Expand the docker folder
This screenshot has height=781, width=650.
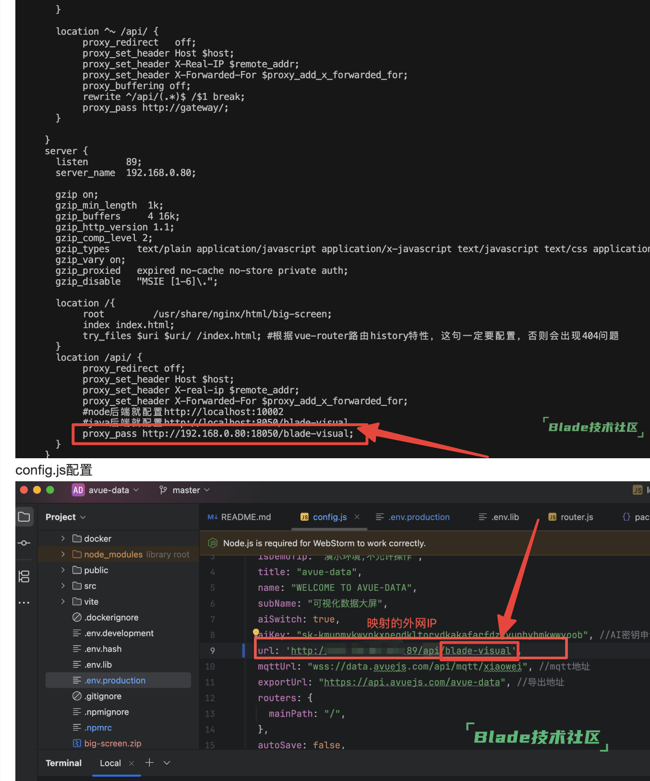[x=63, y=538]
